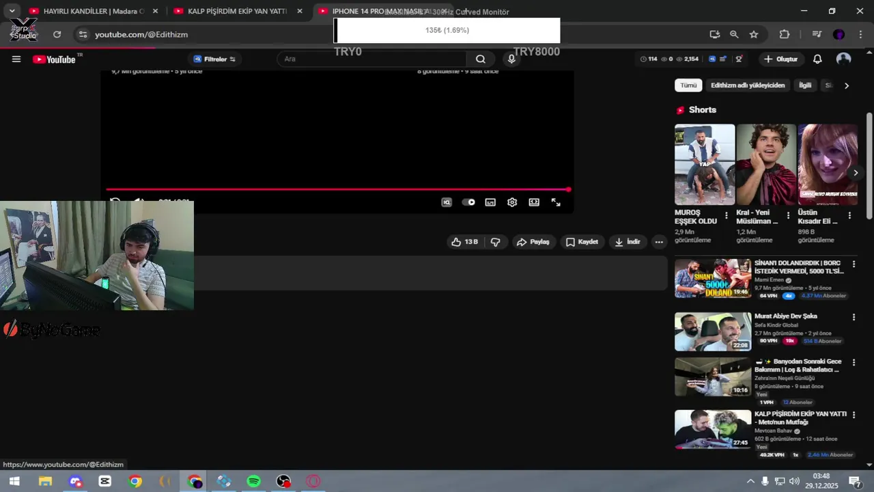
Task: Play the Banyodan Sonraki Gece Bakımım thumbnail
Action: tap(713, 377)
